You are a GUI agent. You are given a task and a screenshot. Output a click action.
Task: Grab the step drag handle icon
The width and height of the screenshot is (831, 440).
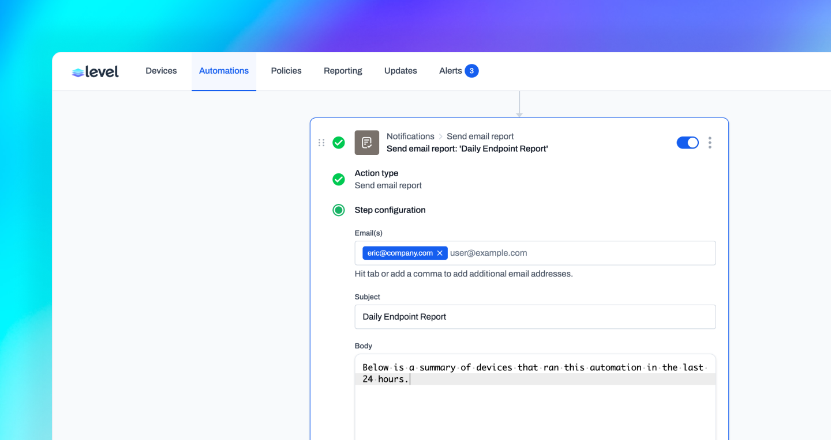pos(321,142)
